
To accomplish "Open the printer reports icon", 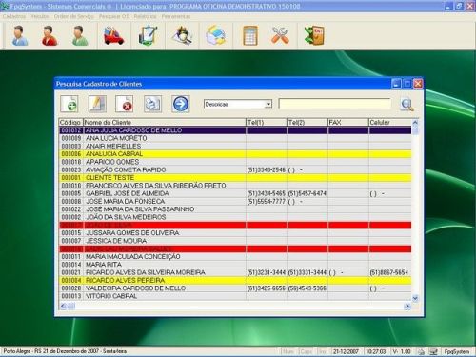I will [x=216, y=35].
